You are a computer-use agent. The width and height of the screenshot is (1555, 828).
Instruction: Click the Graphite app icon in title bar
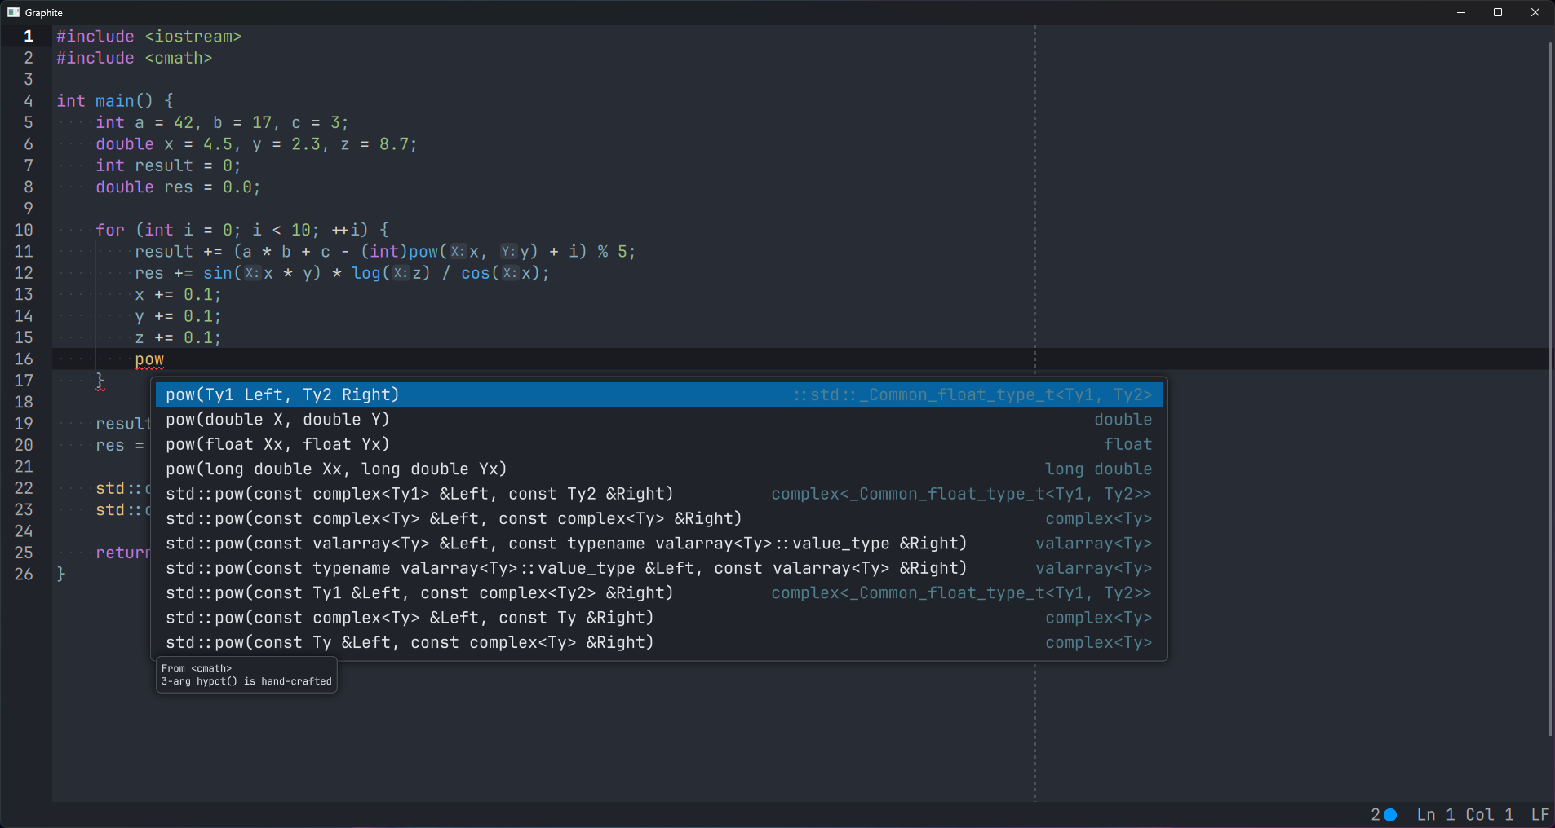[13, 12]
